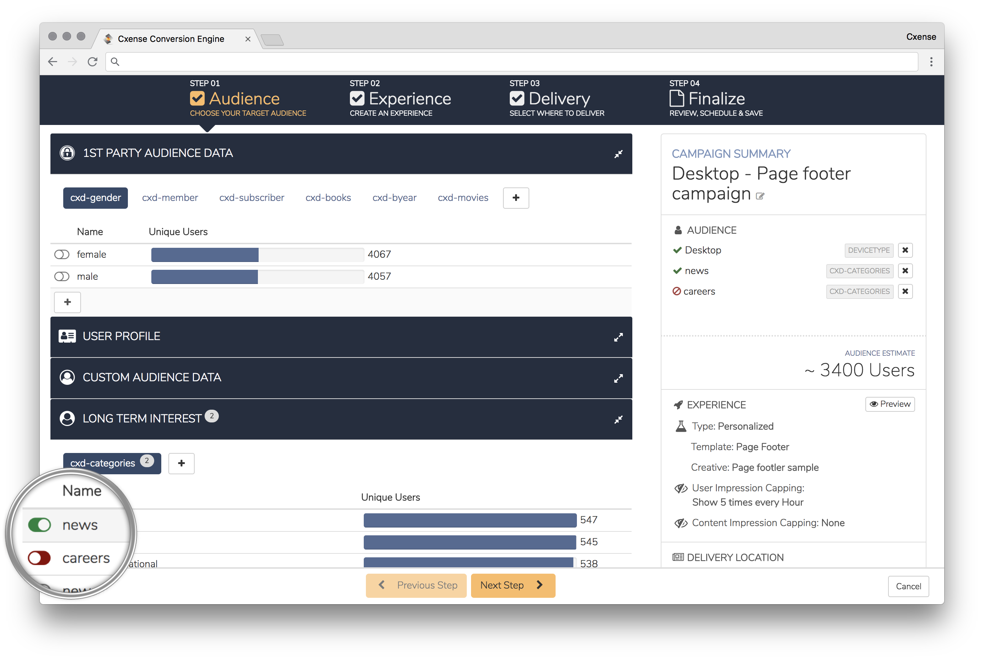Viewport: 984px width, 661px height.
Task: Click the Audience person icon in summary
Action: pyautogui.click(x=678, y=230)
